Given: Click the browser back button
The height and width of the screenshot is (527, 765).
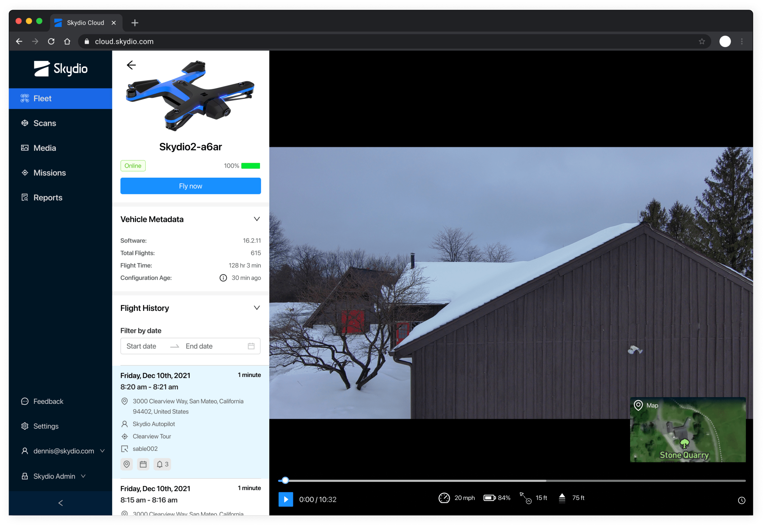Looking at the screenshot, I should 19,41.
